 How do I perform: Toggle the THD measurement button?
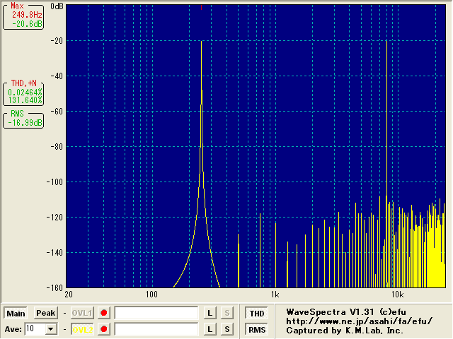point(256,314)
